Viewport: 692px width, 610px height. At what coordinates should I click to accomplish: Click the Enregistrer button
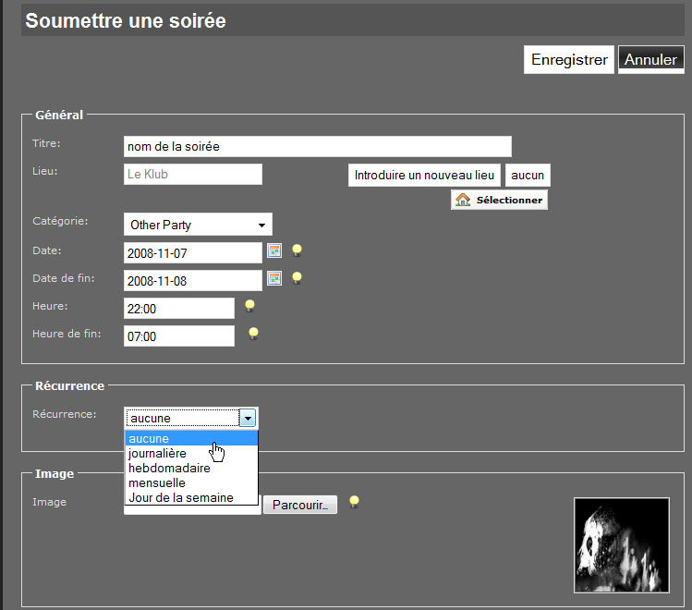569,59
